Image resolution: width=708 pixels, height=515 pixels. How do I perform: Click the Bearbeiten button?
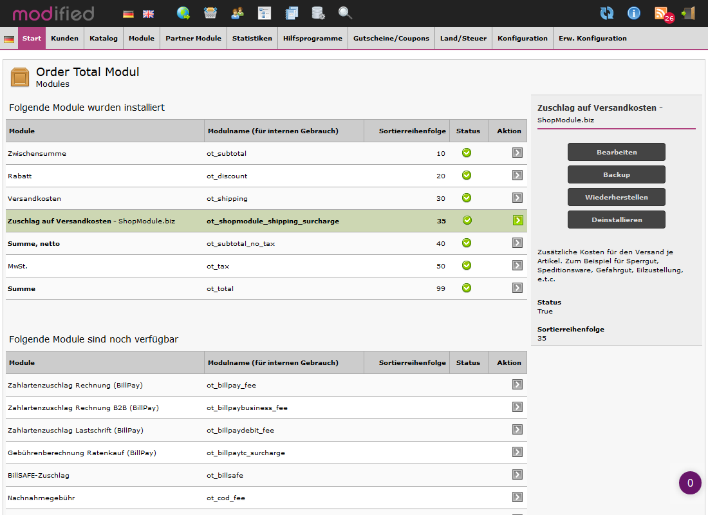pos(616,152)
